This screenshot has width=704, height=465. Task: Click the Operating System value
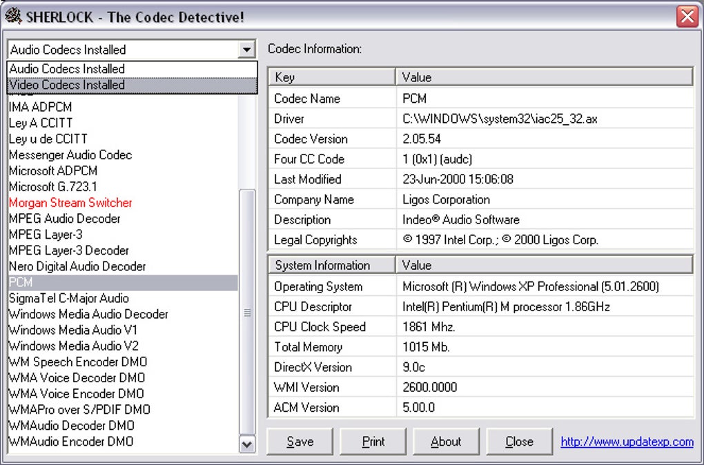[x=531, y=287]
